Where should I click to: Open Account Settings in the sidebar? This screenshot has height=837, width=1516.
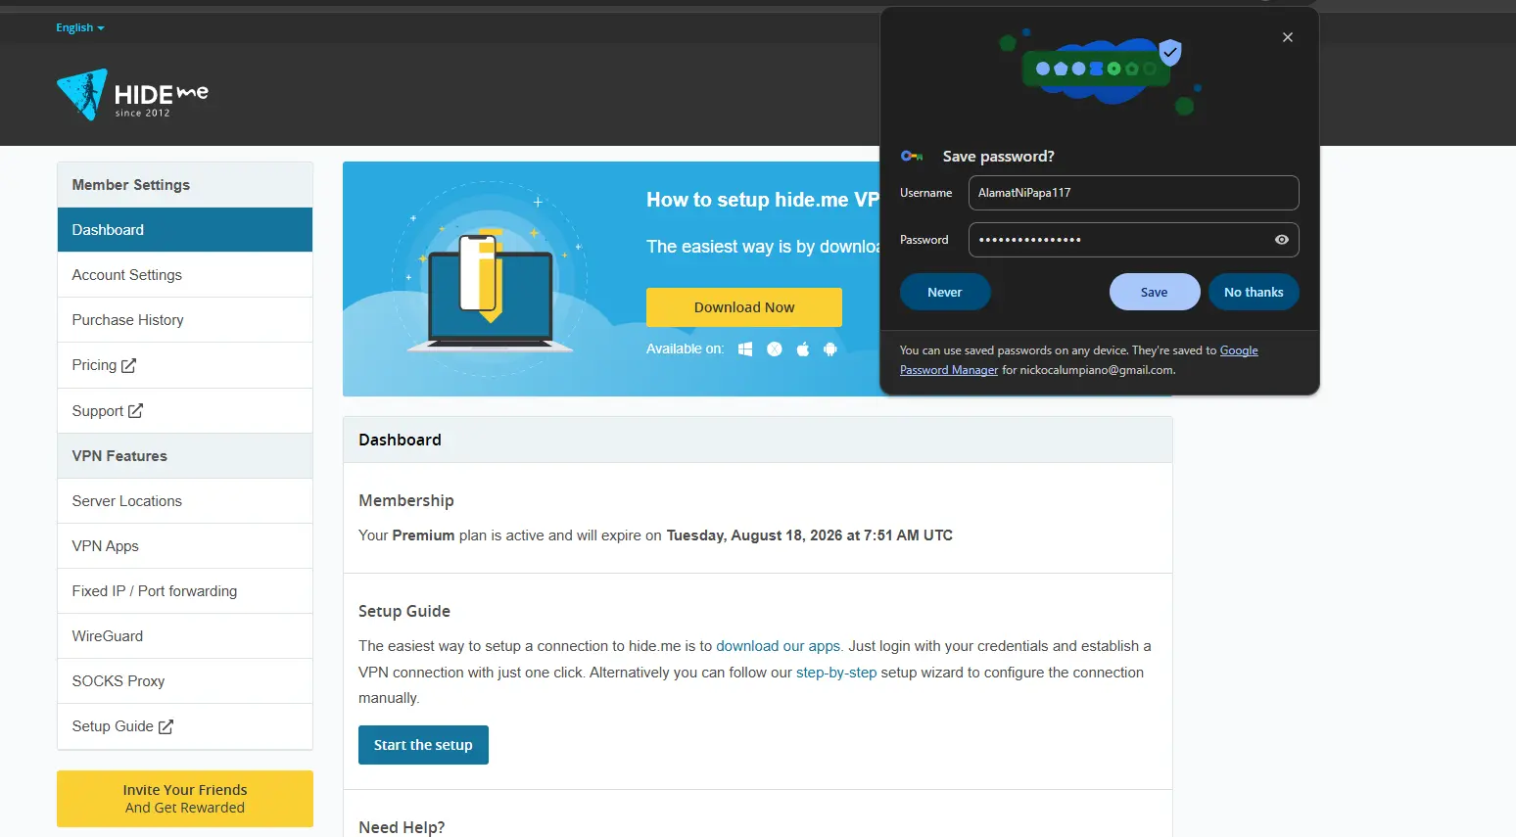185,275
